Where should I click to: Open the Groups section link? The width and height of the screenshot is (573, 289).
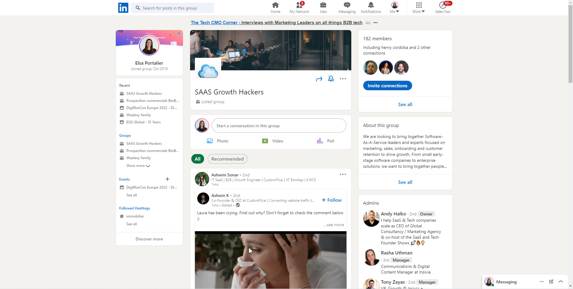click(x=125, y=136)
